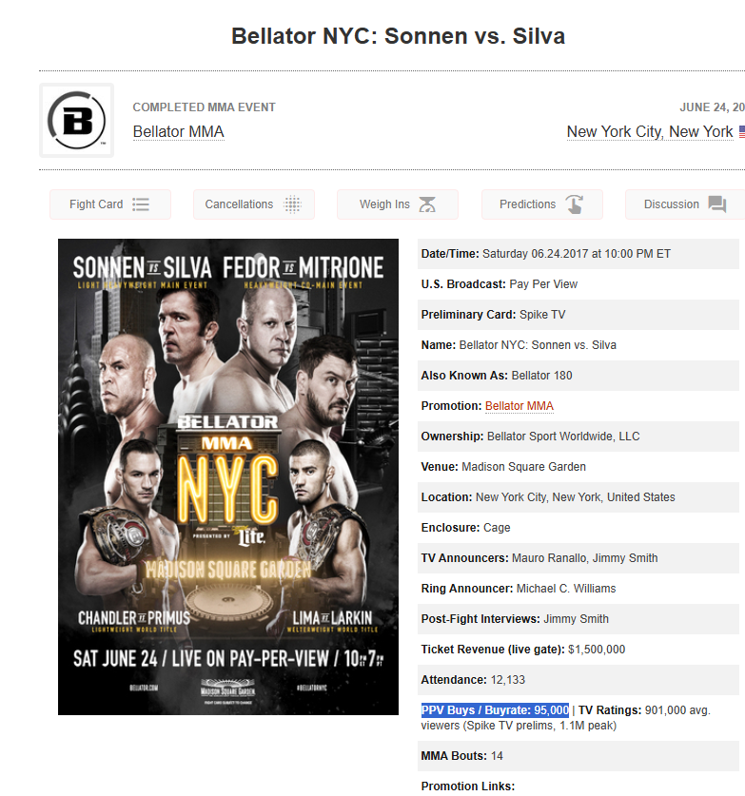745x796 pixels.
Task: Click the Fight Card list icon
Action: pos(141,204)
